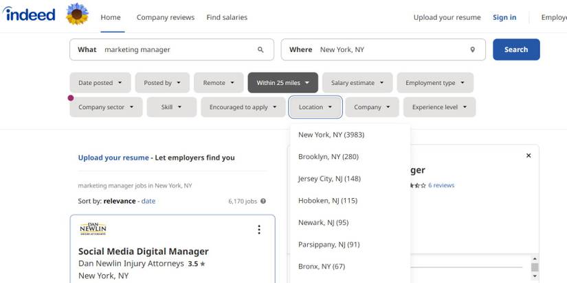This screenshot has width=567, height=283.
Task: Click Upload your resume in the header
Action: pyautogui.click(x=447, y=17)
